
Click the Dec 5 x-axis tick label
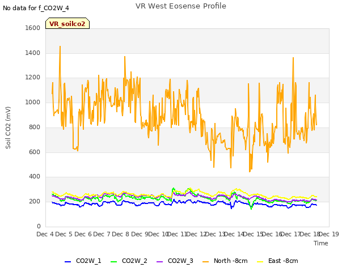pyautogui.click(x=64, y=234)
